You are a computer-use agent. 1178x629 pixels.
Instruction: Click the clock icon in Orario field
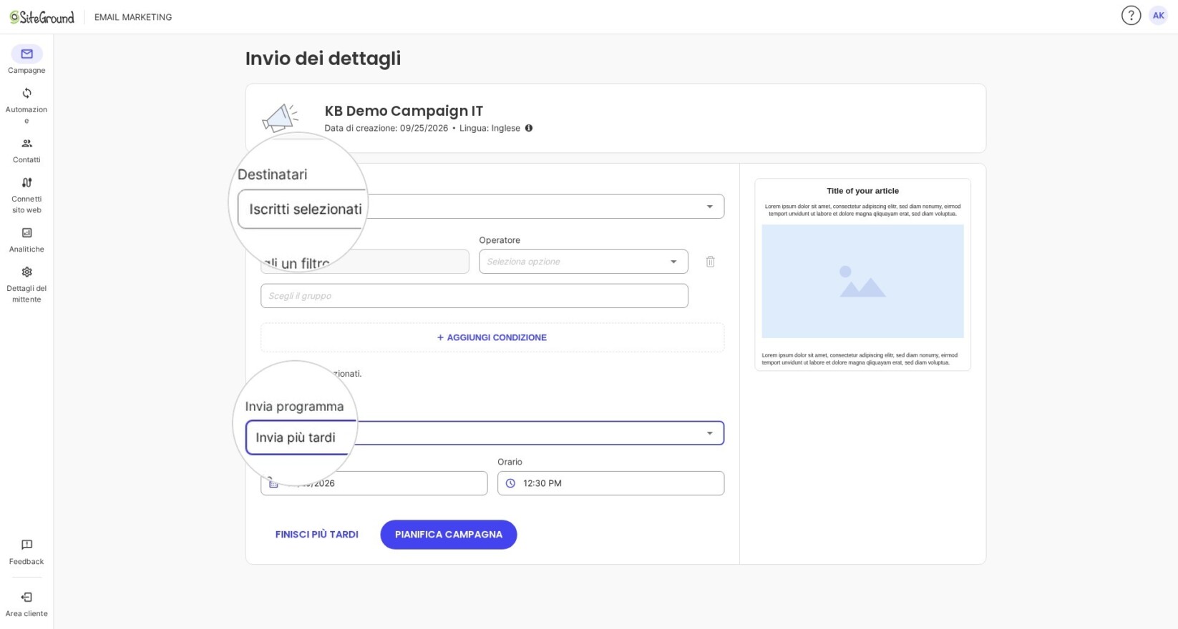pos(510,484)
